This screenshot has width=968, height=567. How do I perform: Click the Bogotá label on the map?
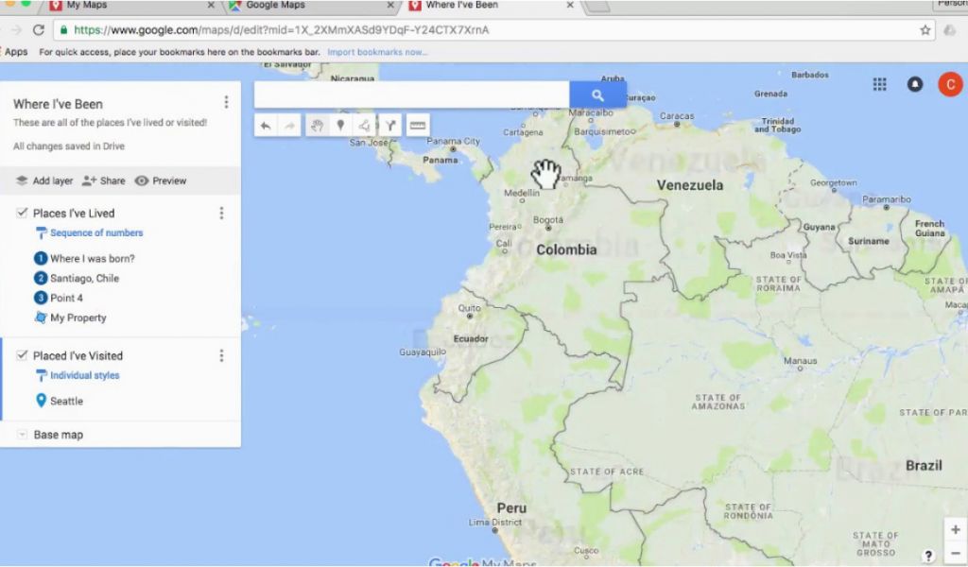[548, 219]
